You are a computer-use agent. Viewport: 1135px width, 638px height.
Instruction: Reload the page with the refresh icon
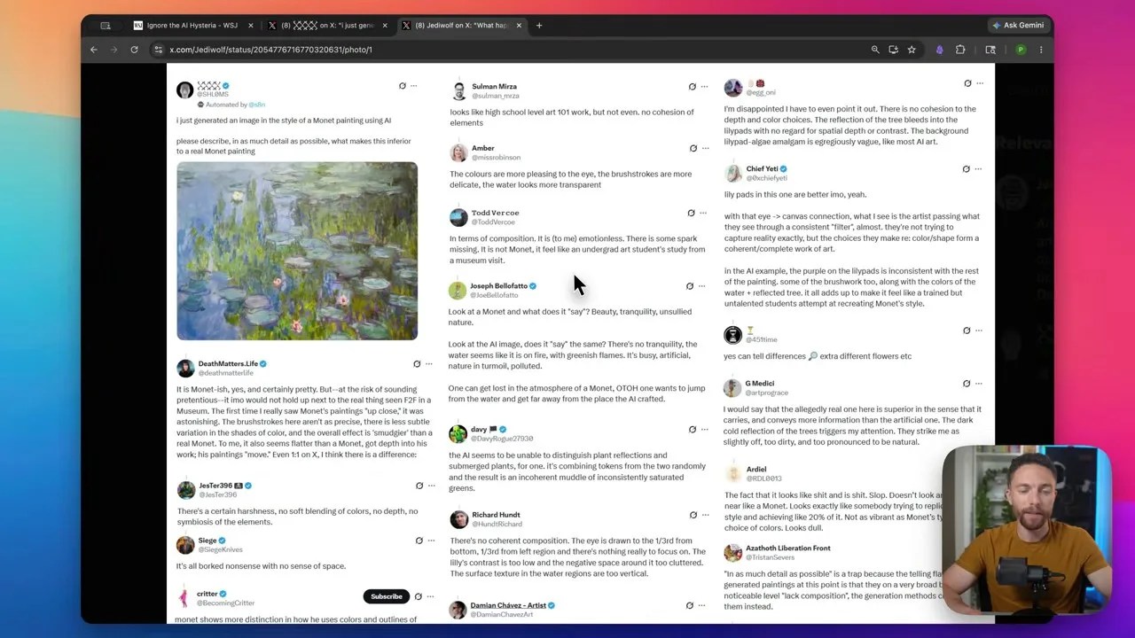(x=134, y=50)
